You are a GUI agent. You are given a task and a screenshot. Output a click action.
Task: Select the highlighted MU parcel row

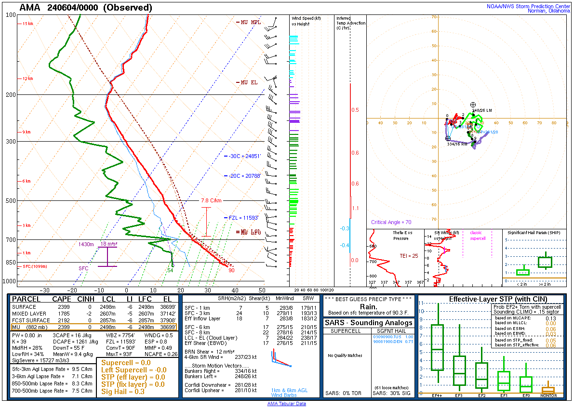click(93, 327)
